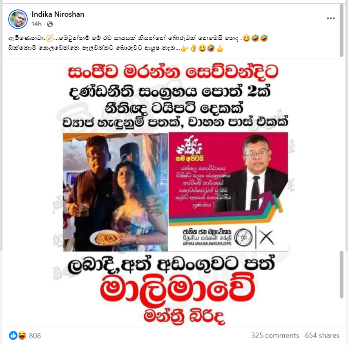This screenshot has height=345, width=348.
Task: Click the Haha laughing reaction icon
Action: pos(22,336)
